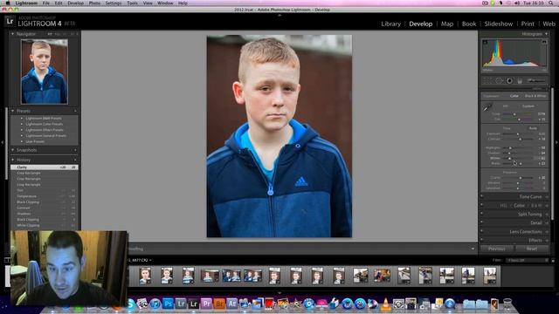Adjust the Clarity slider handle
This screenshot has width=559, height=314.
[x=521, y=178]
